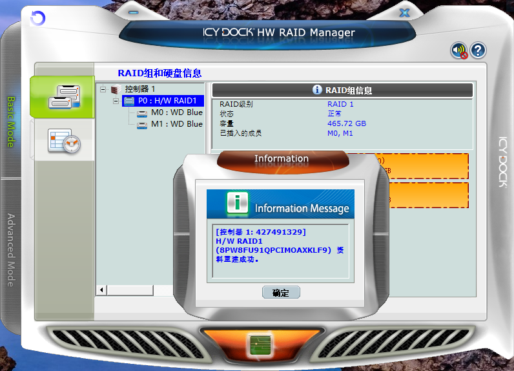Select the M0 : WD Blue disk
Viewport: 514px width, 371px height.
click(177, 112)
